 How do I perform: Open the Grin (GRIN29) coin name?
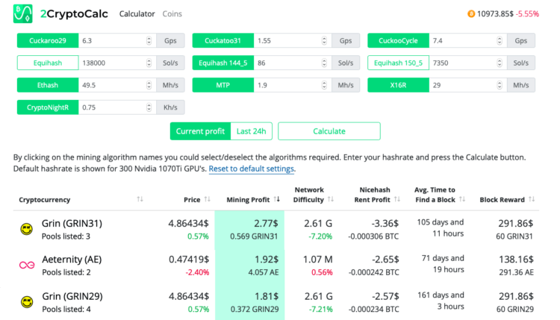click(72, 296)
